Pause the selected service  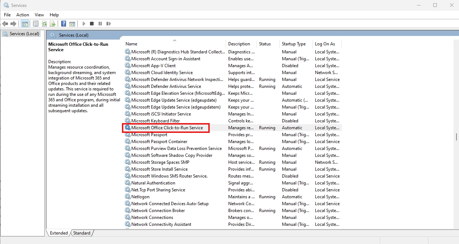click(100, 23)
